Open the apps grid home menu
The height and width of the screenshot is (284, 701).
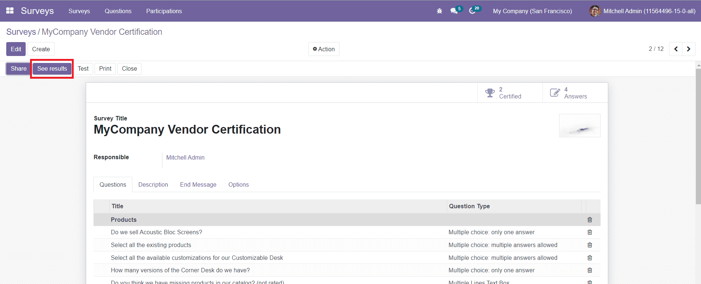coord(10,11)
